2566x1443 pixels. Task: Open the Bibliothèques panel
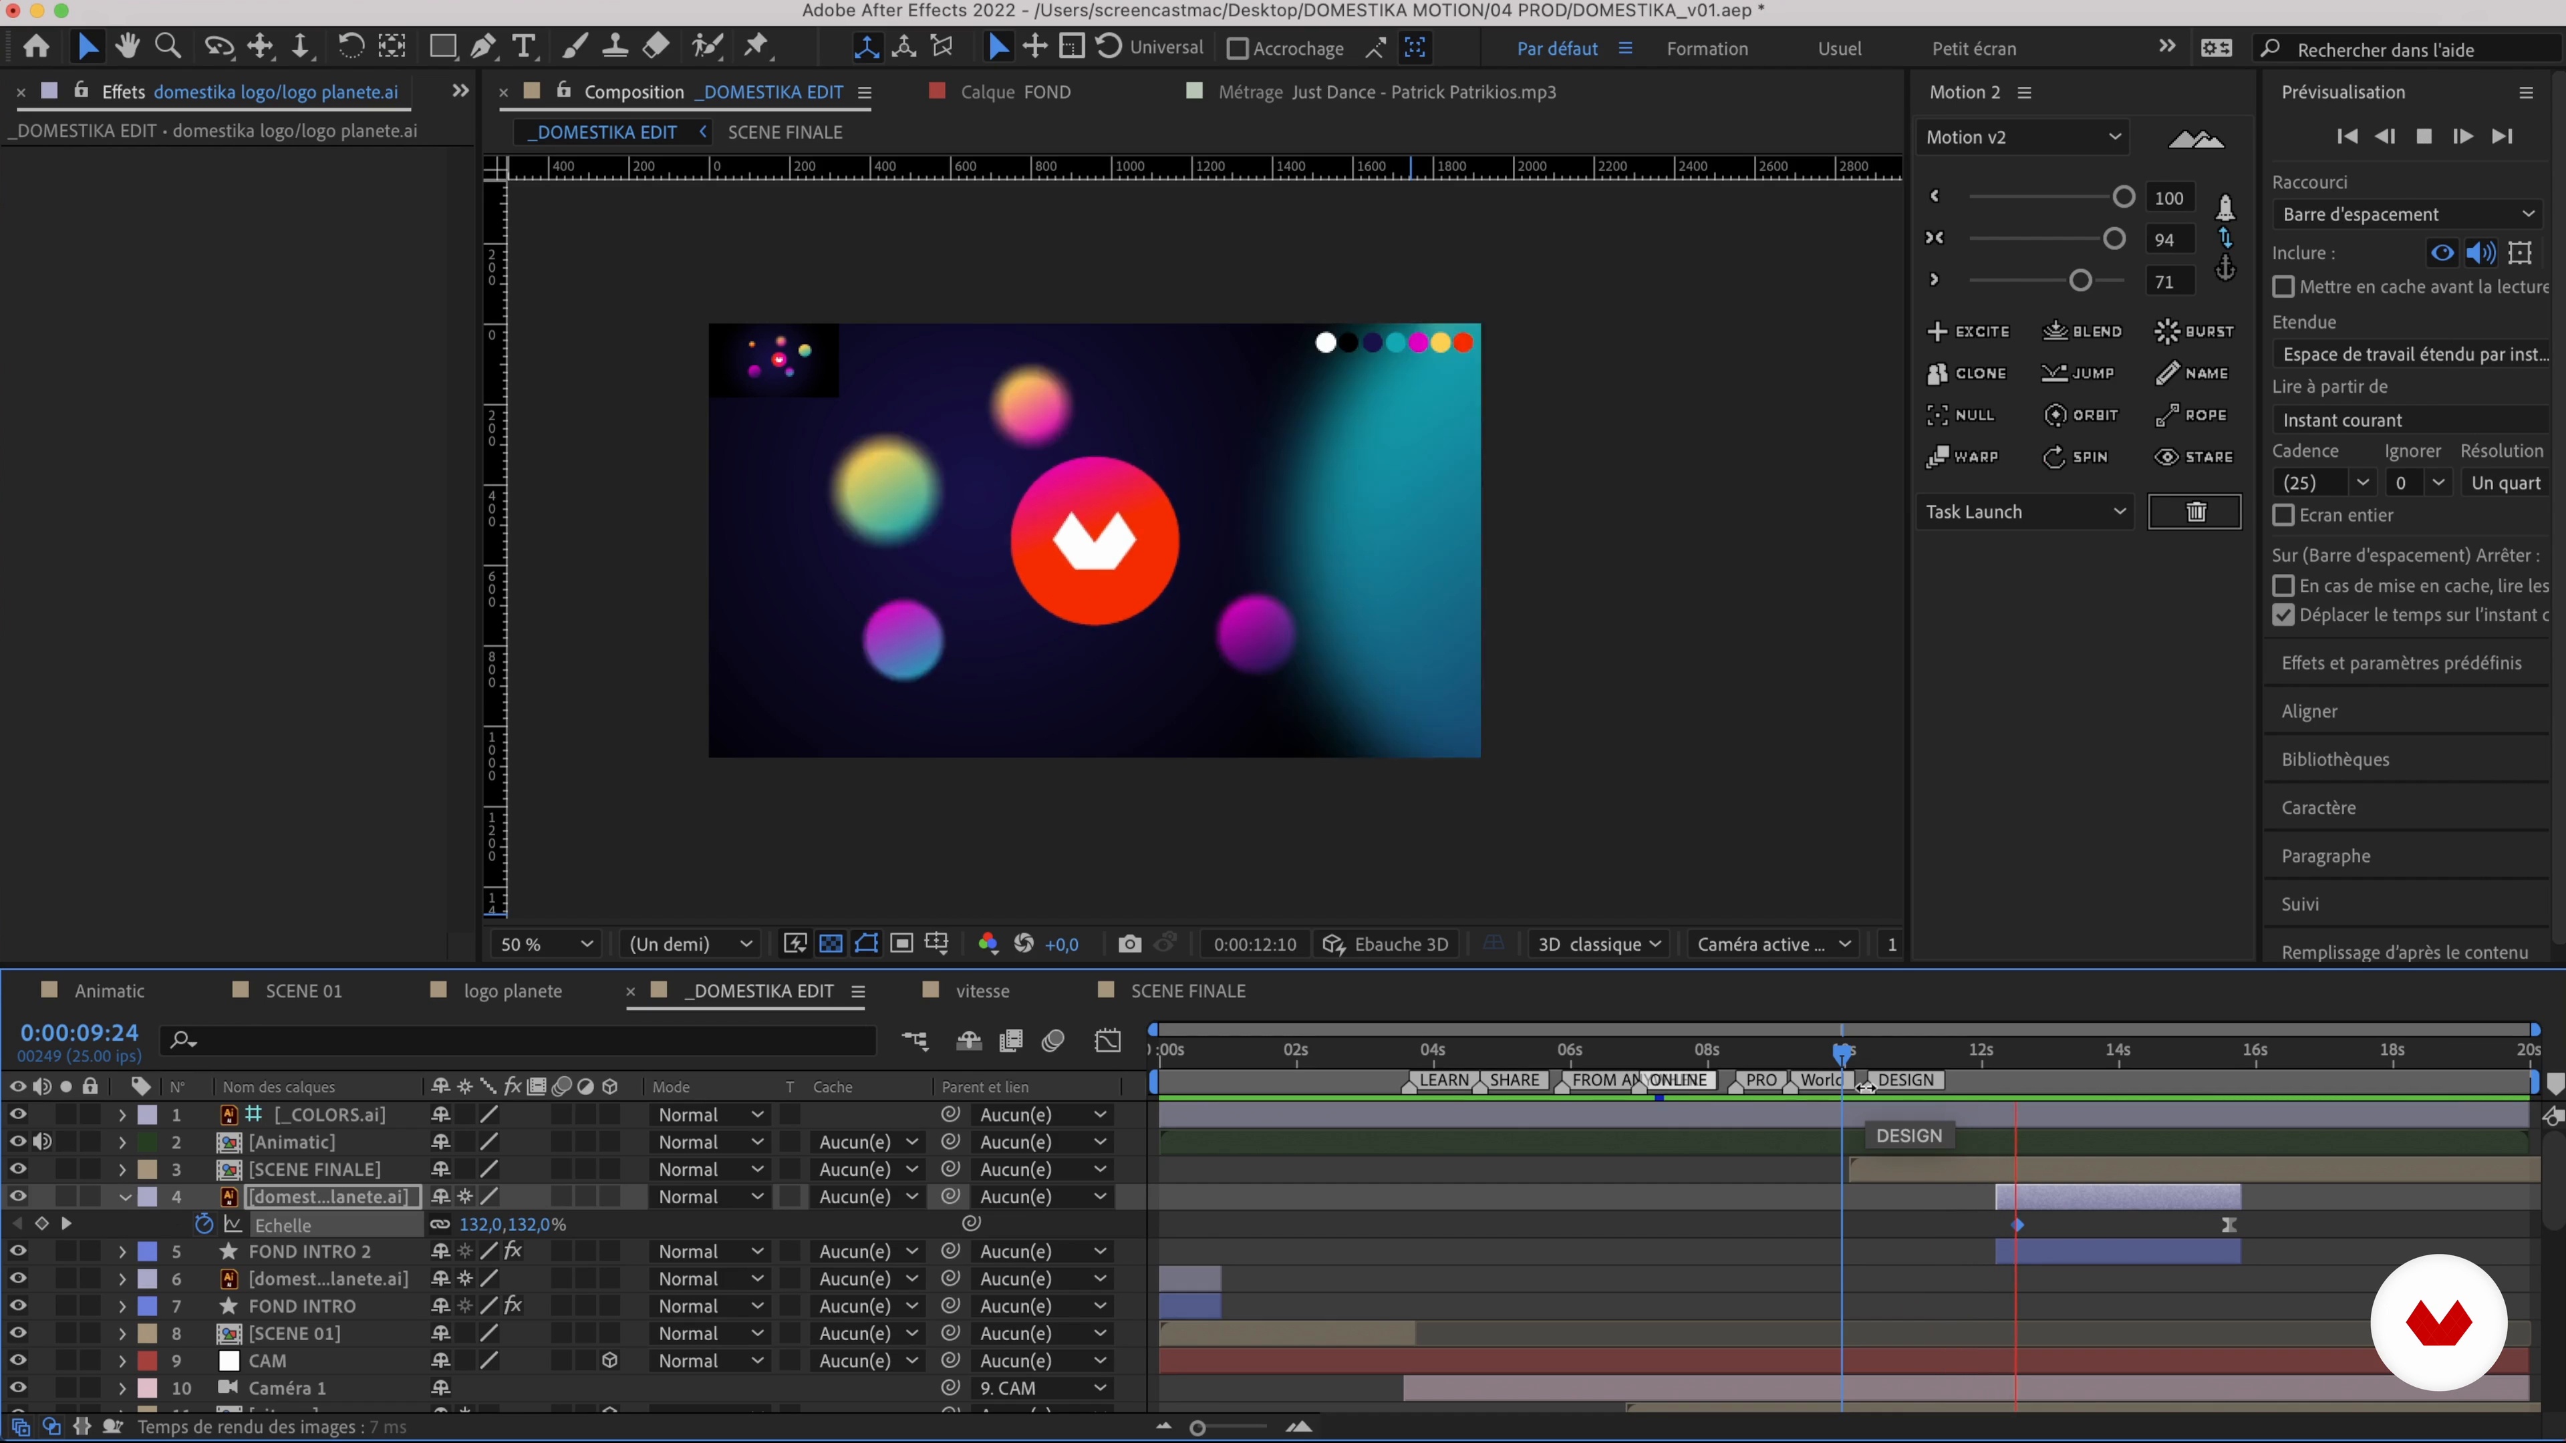coord(2335,760)
